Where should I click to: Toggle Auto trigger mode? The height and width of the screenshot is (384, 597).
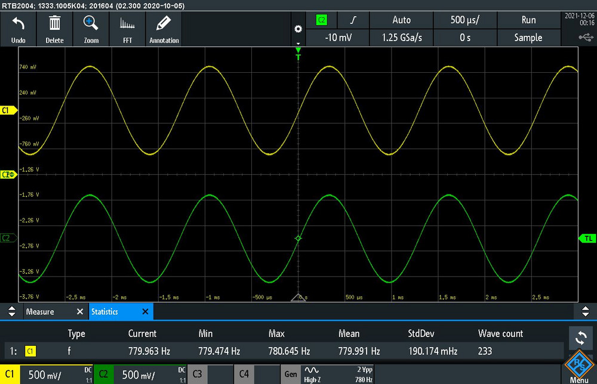[401, 20]
